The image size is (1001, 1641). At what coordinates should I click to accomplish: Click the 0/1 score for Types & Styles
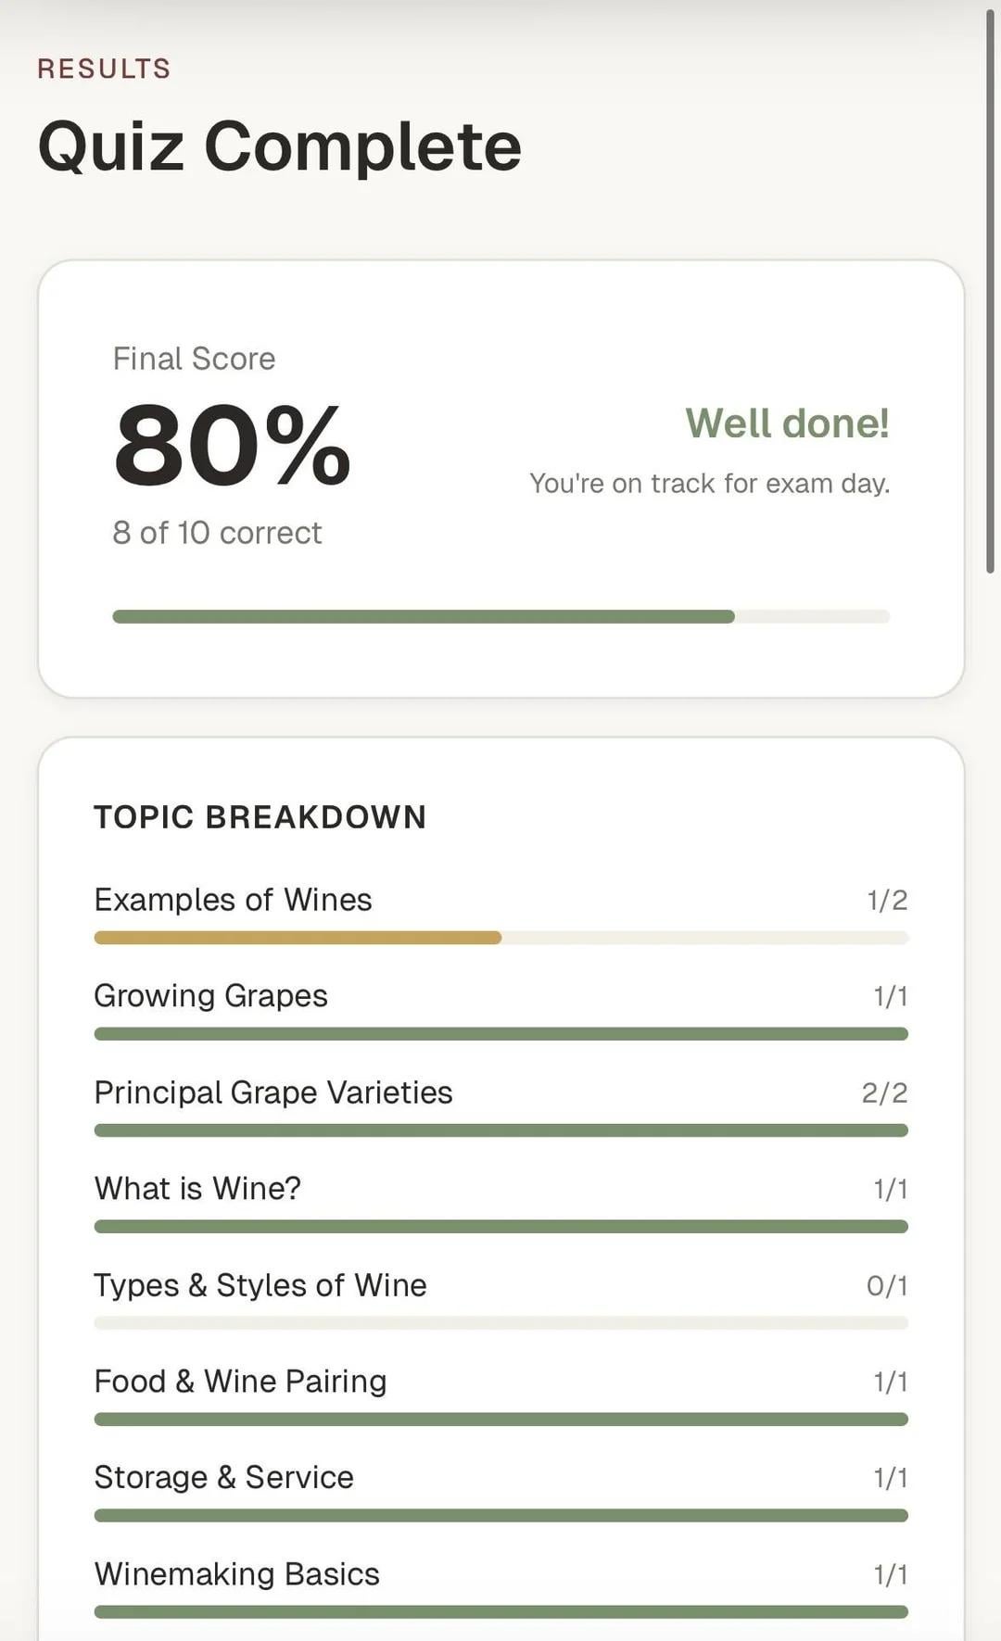pyautogui.click(x=887, y=1285)
